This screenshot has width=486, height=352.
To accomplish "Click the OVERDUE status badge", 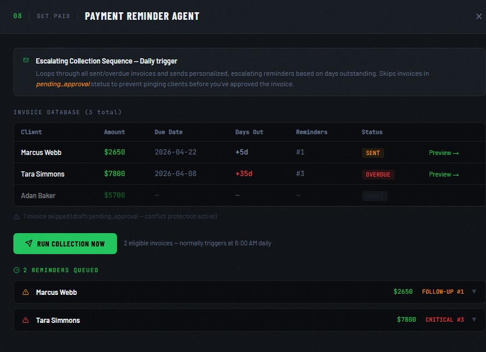I will pyautogui.click(x=378, y=174).
